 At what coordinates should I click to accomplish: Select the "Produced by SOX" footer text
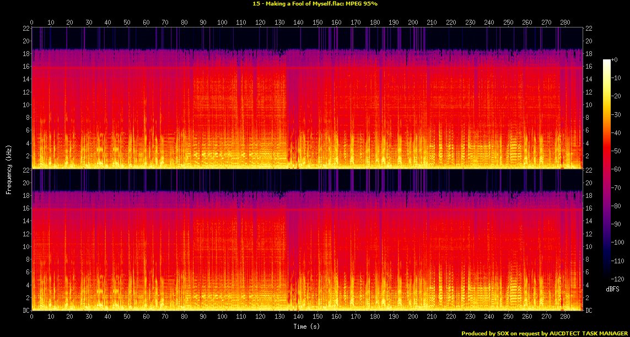tap(545, 333)
